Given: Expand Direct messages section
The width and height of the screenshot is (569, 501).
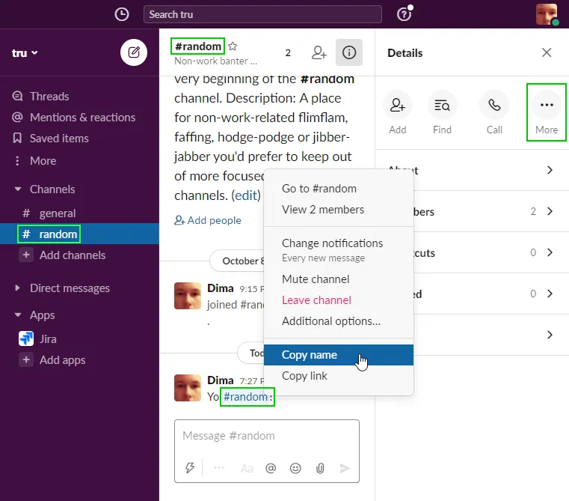Looking at the screenshot, I should 17,288.
